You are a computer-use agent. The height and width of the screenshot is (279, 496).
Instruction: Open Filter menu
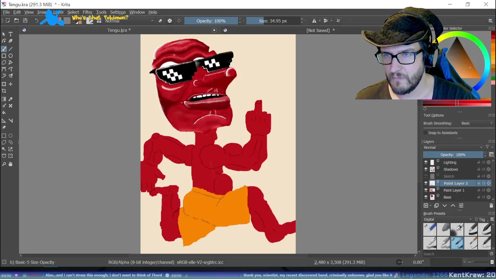[x=88, y=12]
